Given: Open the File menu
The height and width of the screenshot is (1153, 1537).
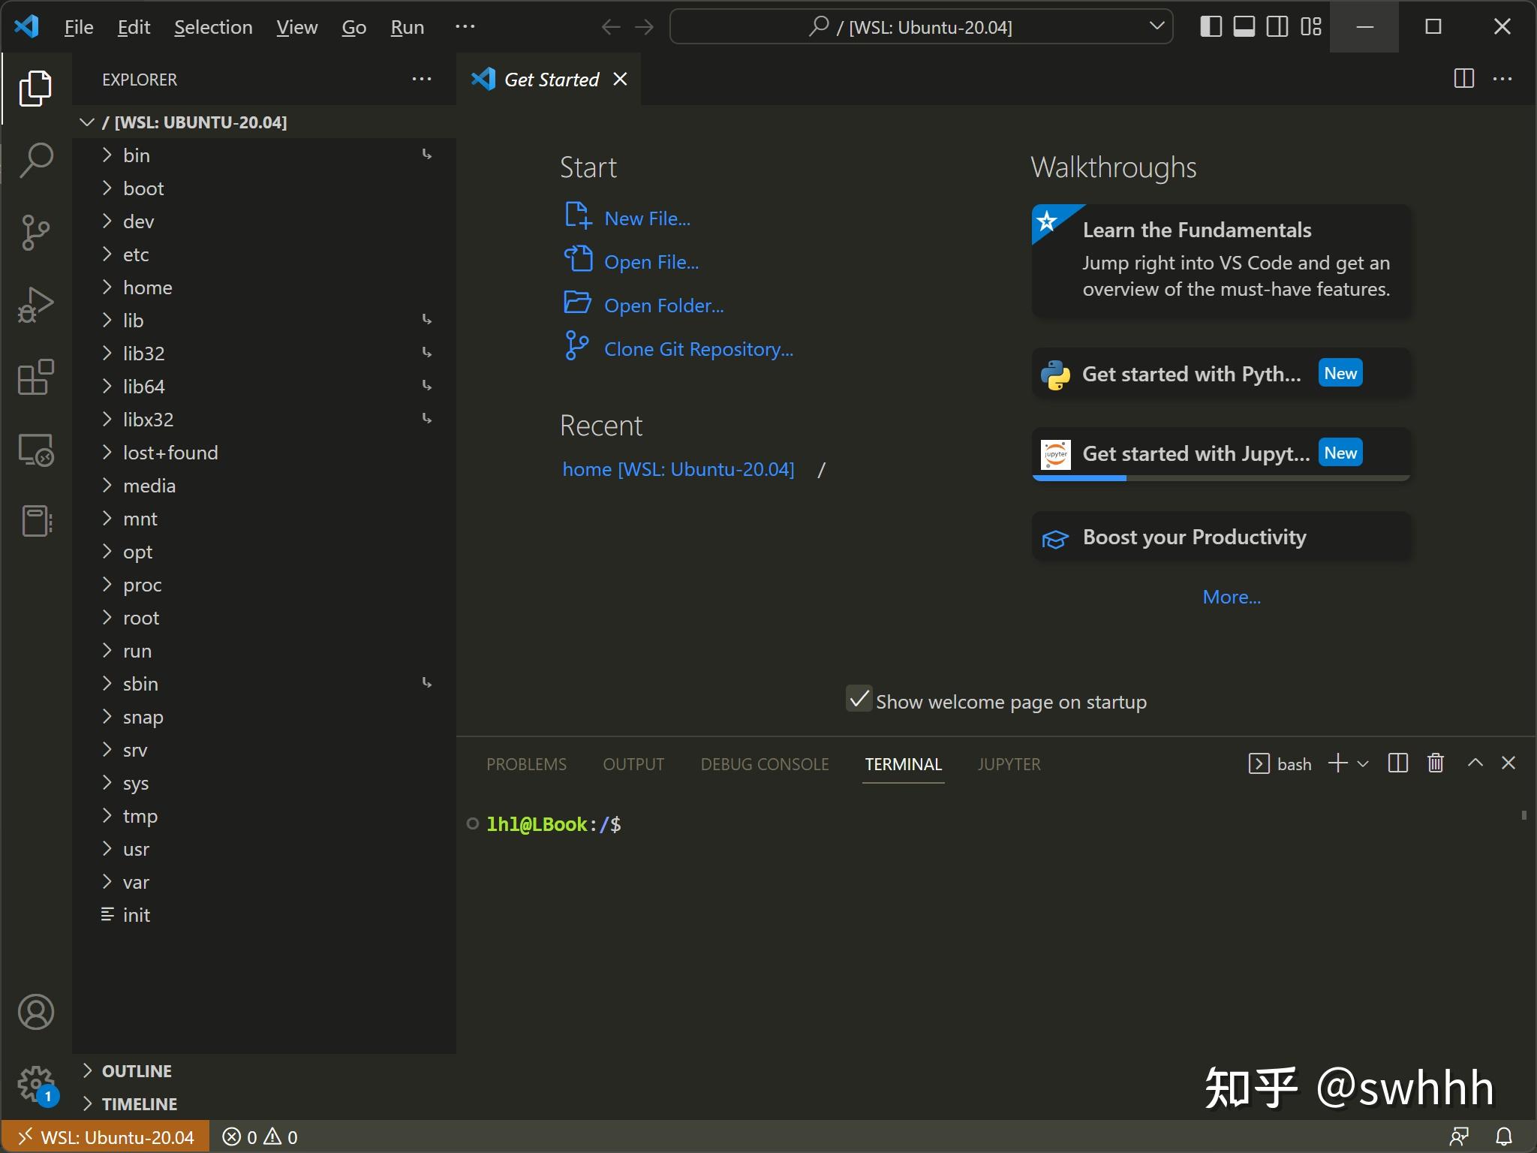Looking at the screenshot, I should 79,27.
